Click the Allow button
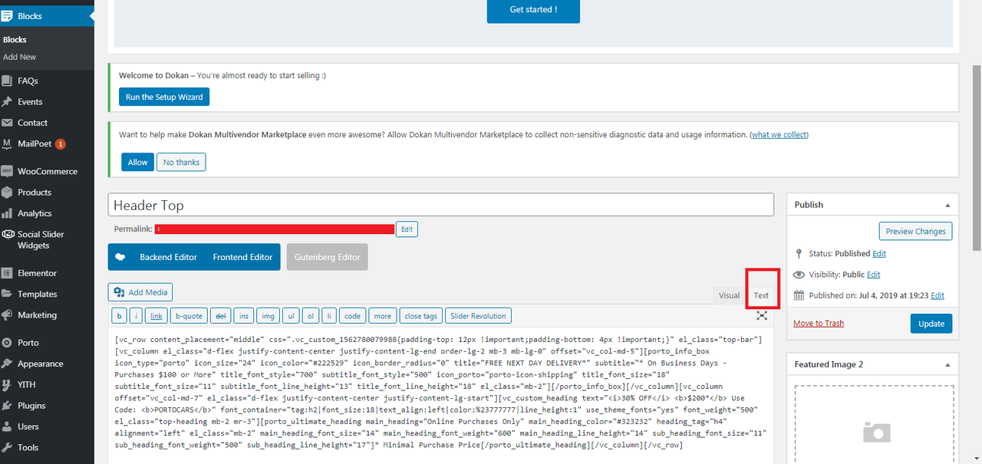The height and width of the screenshot is (464, 982). pyautogui.click(x=137, y=162)
